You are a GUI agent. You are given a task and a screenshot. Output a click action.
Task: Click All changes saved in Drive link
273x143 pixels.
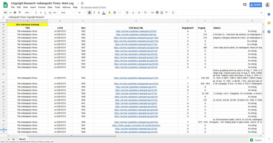(93, 7)
